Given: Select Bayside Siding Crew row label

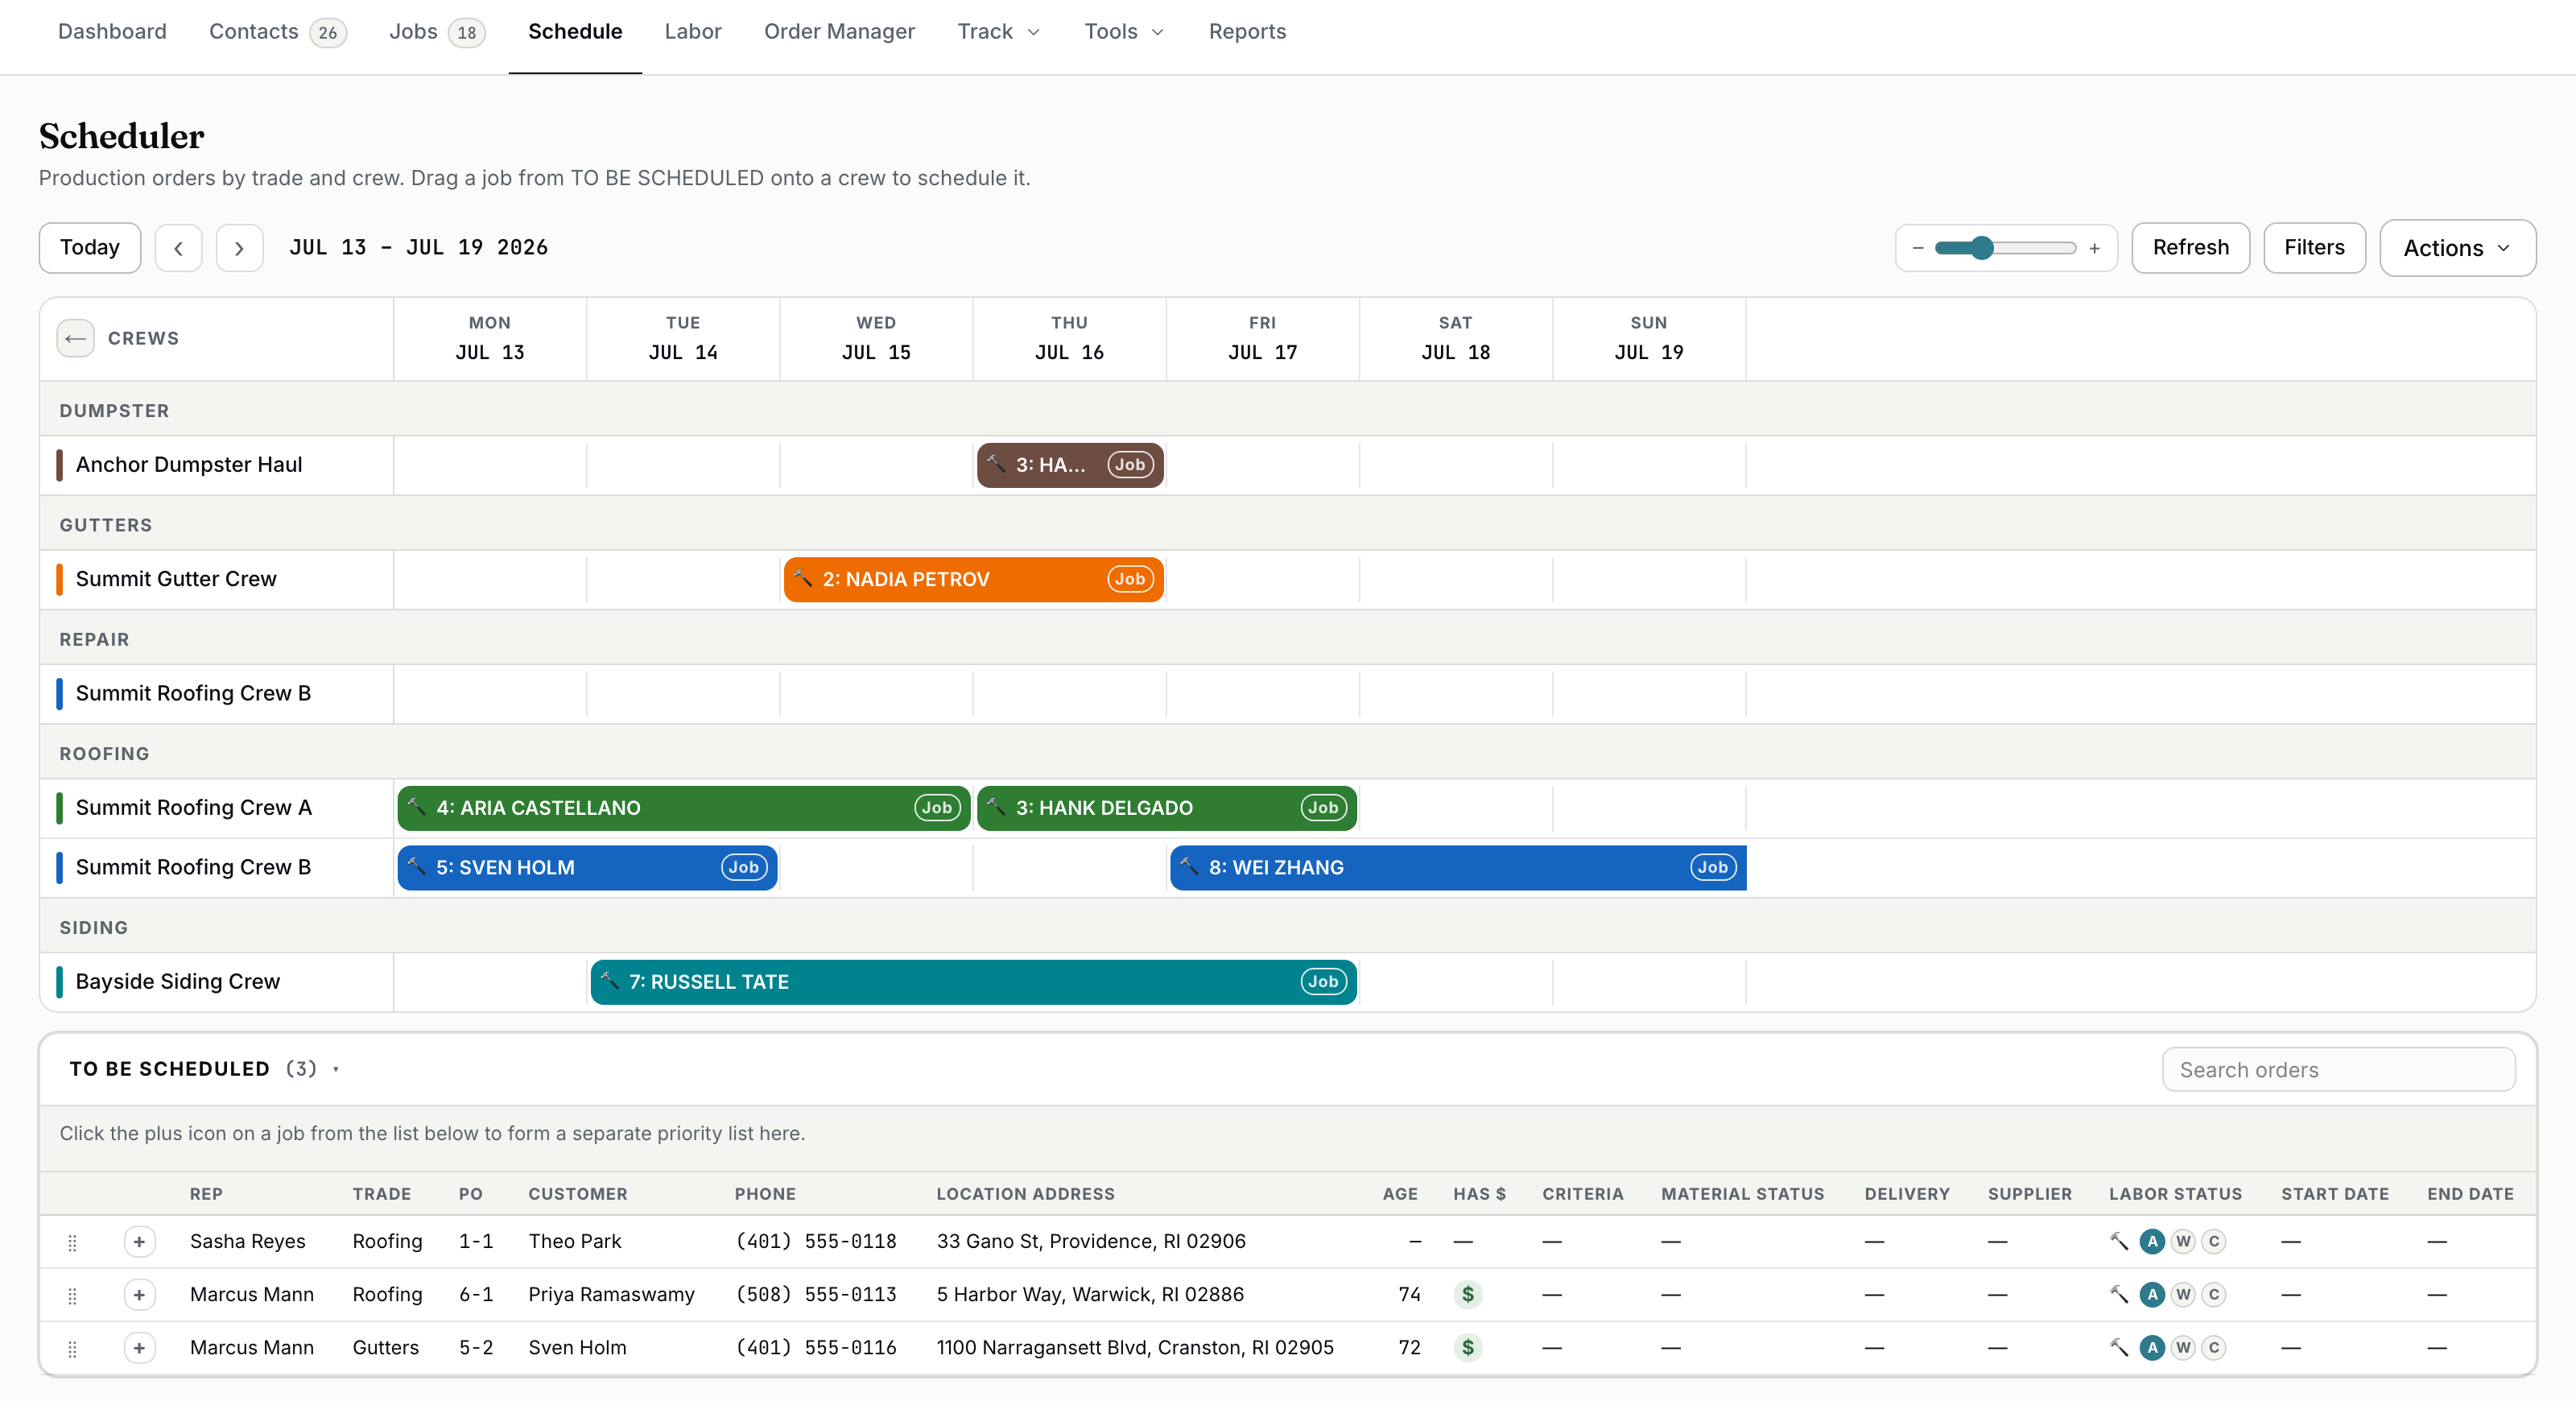Looking at the screenshot, I should point(177,981).
